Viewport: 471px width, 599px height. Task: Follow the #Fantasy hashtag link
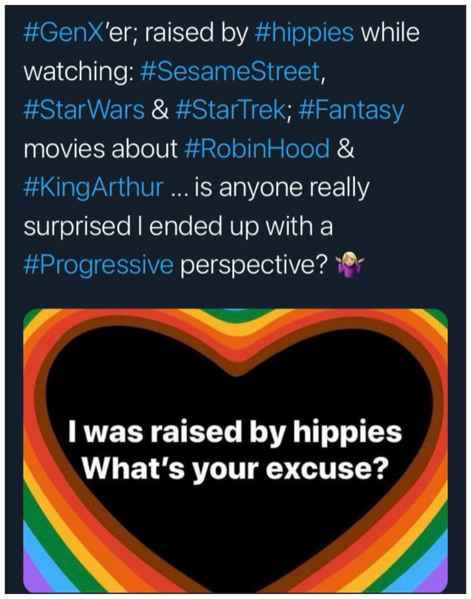(352, 111)
